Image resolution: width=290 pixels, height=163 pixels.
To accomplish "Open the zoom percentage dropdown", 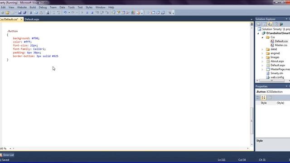I will [10, 149].
